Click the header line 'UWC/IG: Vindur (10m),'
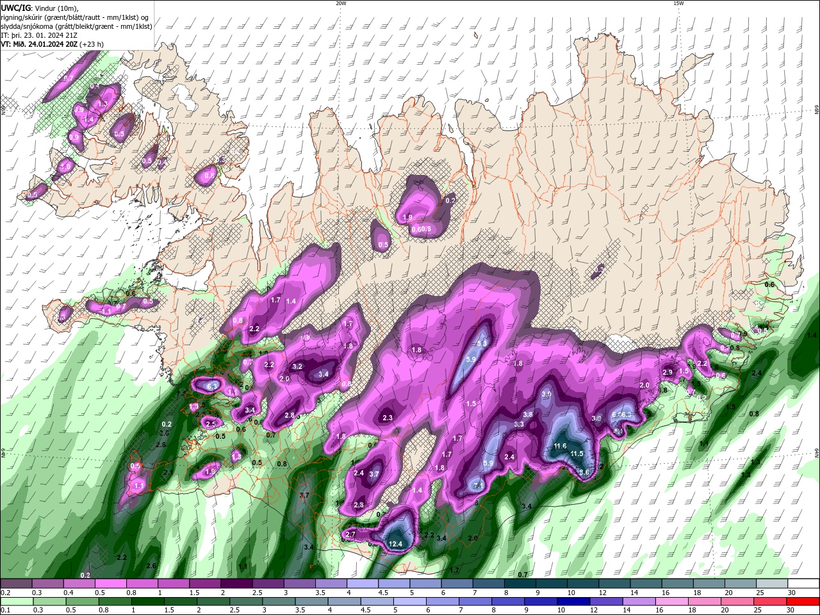 (40, 8)
